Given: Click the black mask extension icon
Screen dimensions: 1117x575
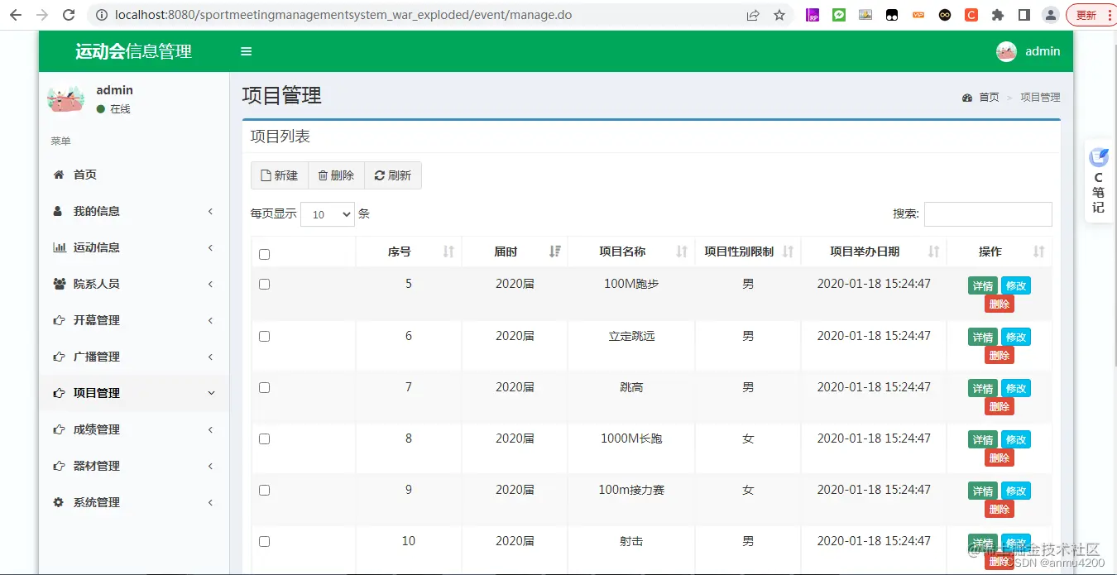Looking at the screenshot, I should 892,15.
